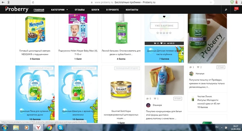Viewport: 242px width, 131px height.
Task: Reload the page with refresh icon
Action: tap(33, 2)
